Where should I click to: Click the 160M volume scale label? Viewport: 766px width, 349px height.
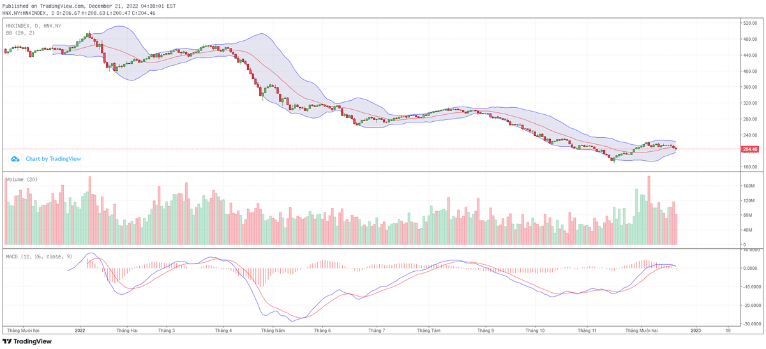(x=748, y=186)
